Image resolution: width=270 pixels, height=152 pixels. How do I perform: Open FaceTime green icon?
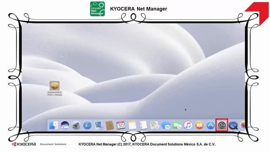[177, 125]
